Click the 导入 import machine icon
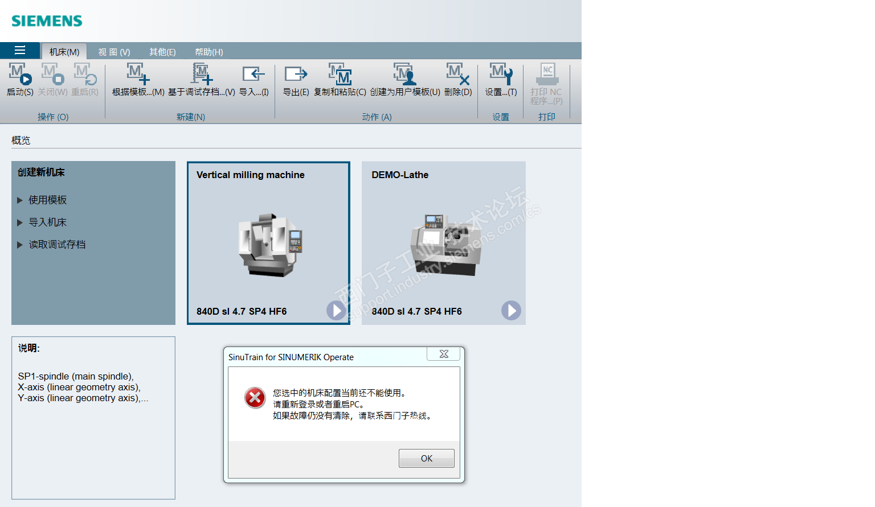 pos(253,73)
